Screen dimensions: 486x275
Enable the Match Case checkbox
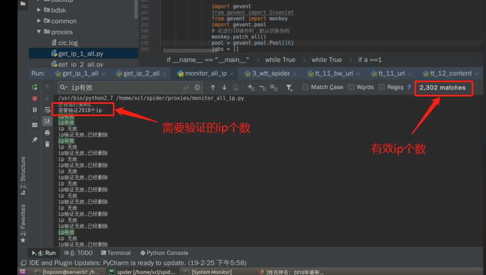(305, 87)
